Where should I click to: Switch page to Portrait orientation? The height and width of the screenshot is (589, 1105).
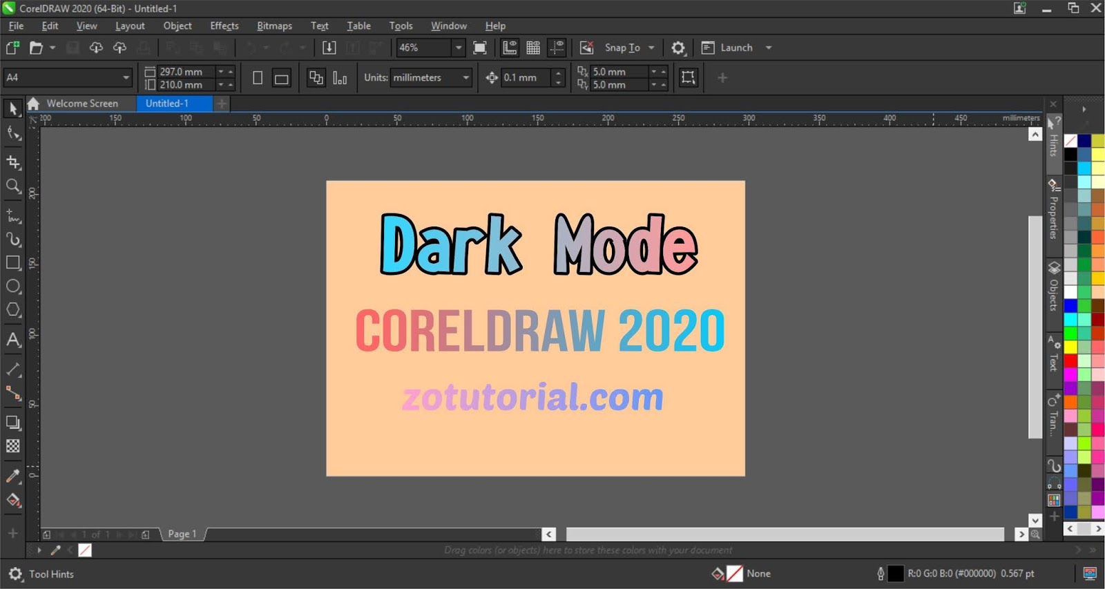pos(258,78)
